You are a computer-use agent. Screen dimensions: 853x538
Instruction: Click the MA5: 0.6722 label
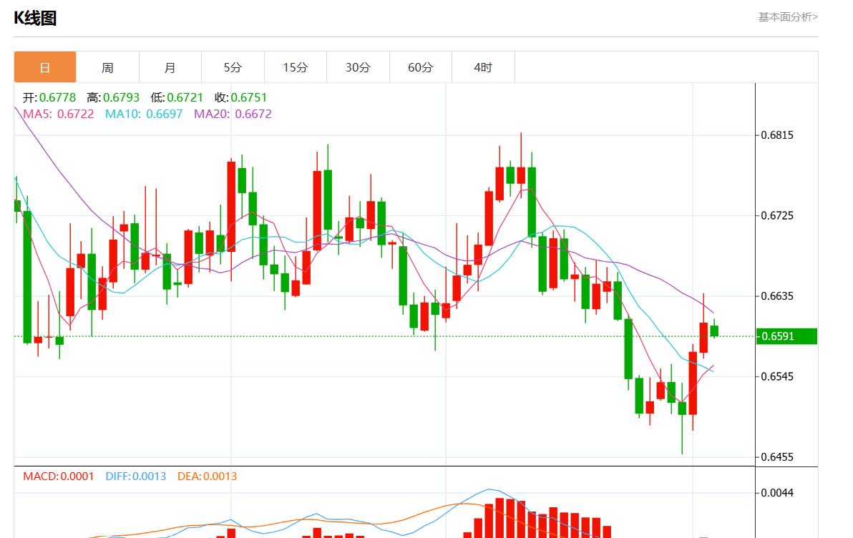pyautogui.click(x=58, y=114)
